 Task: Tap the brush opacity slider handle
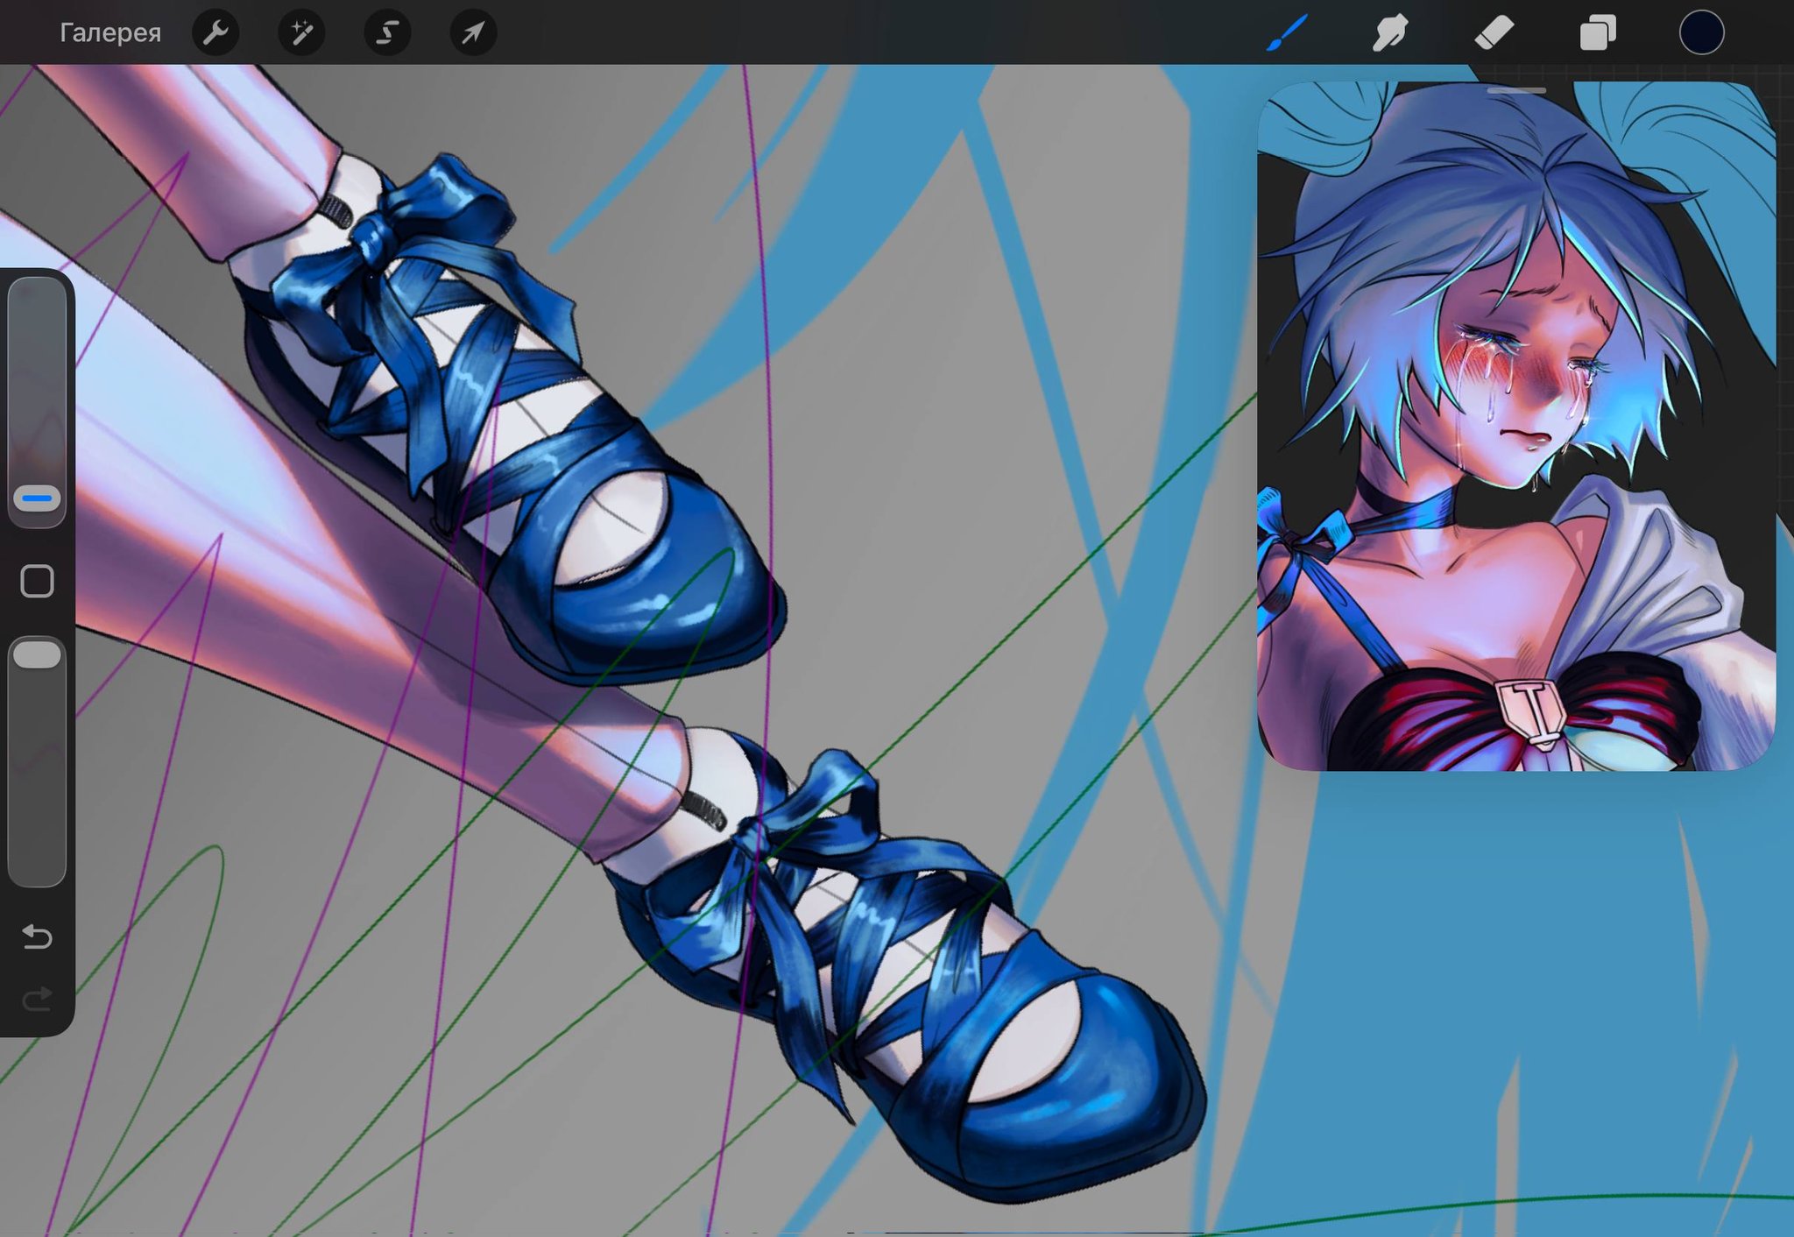(x=37, y=655)
